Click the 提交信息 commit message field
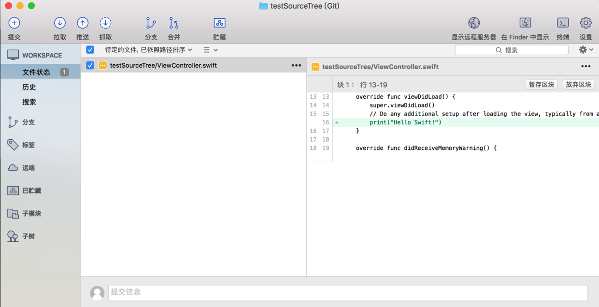Image resolution: width=599 pixels, height=307 pixels. pos(348,293)
